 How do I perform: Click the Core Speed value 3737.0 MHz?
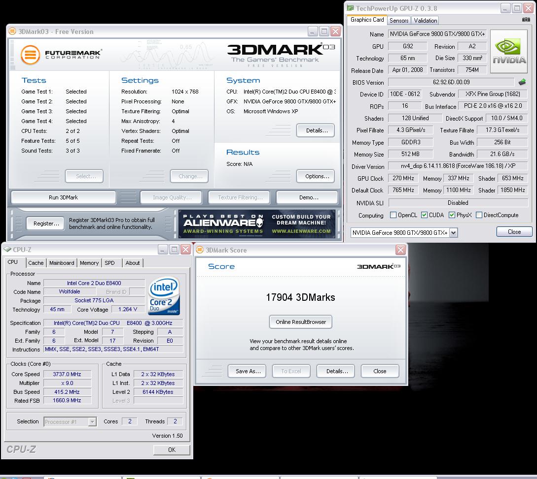(67, 374)
